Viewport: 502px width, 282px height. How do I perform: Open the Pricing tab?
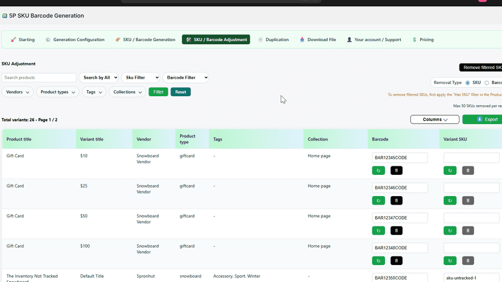(x=423, y=40)
